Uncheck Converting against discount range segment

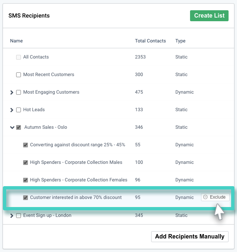[25, 145]
